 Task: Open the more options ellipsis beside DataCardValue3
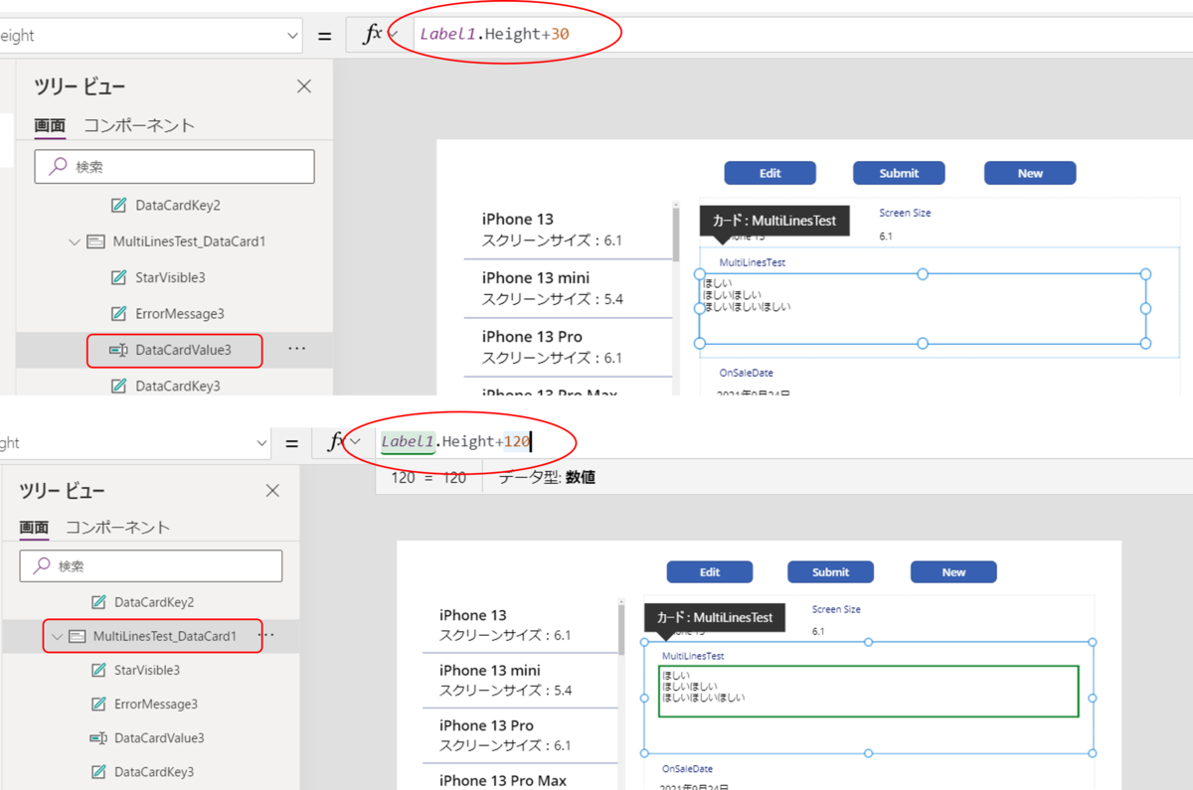296,349
